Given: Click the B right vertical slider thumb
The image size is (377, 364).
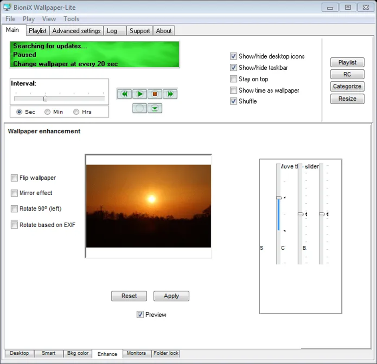Looking at the screenshot, I should 322,214.
